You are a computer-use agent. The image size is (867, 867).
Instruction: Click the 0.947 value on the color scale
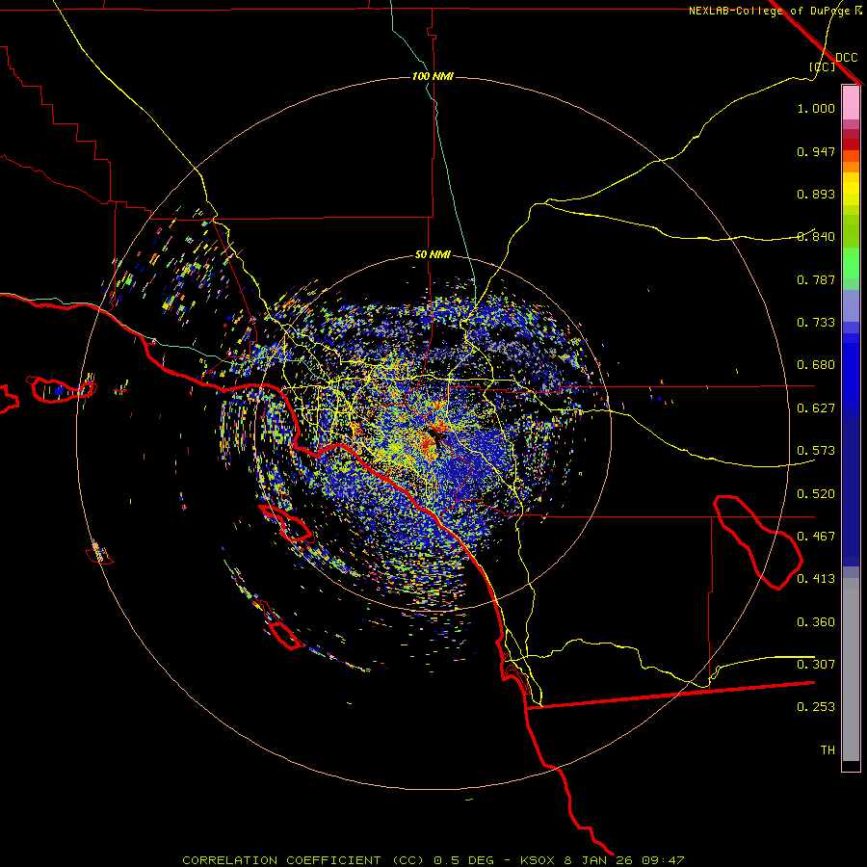point(816,151)
